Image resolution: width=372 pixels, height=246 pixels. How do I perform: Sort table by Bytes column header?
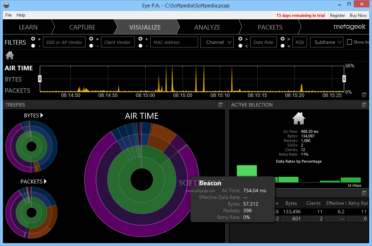coord(291,203)
